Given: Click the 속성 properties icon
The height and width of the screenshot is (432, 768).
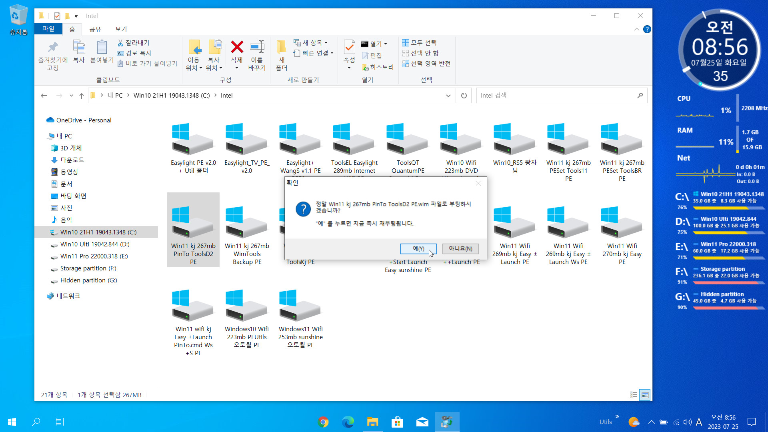Looking at the screenshot, I should [x=349, y=47].
